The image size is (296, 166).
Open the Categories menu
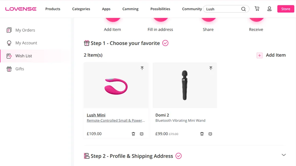click(81, 9)
